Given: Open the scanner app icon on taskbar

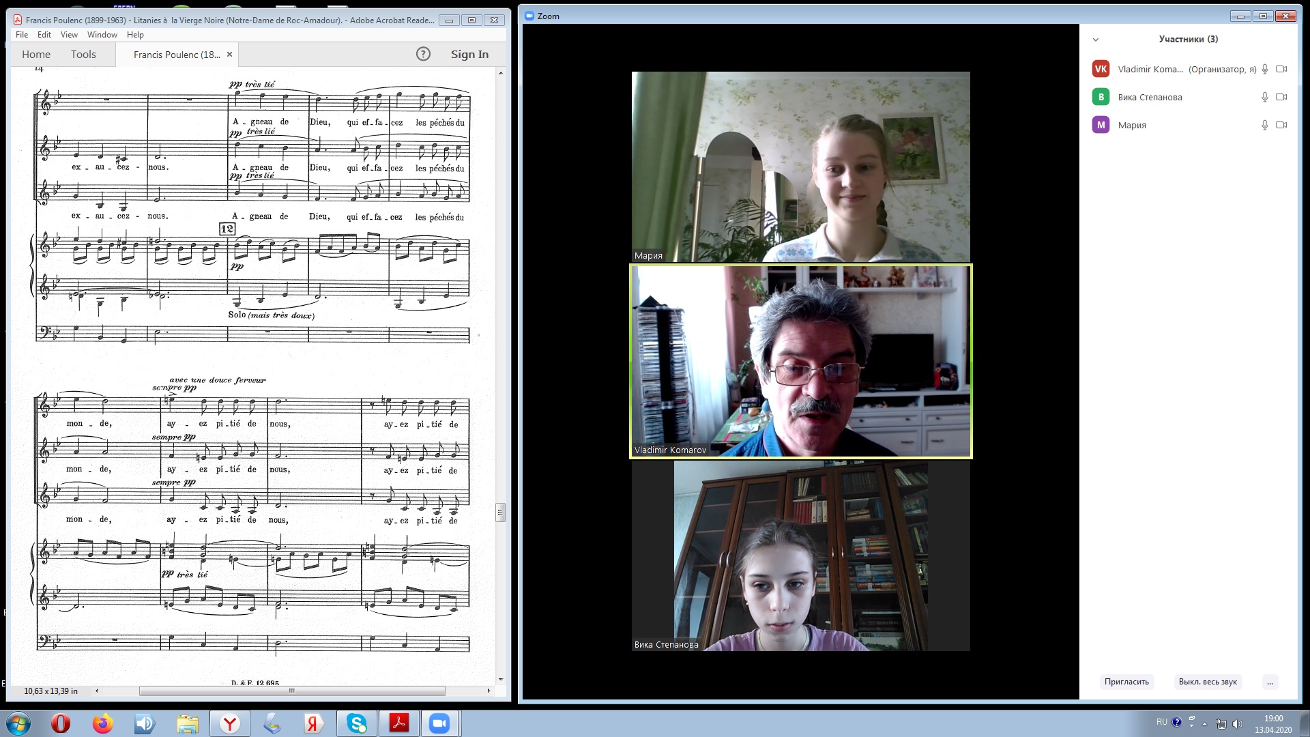Looking at the screenshot, I should (x=272, y=723).
